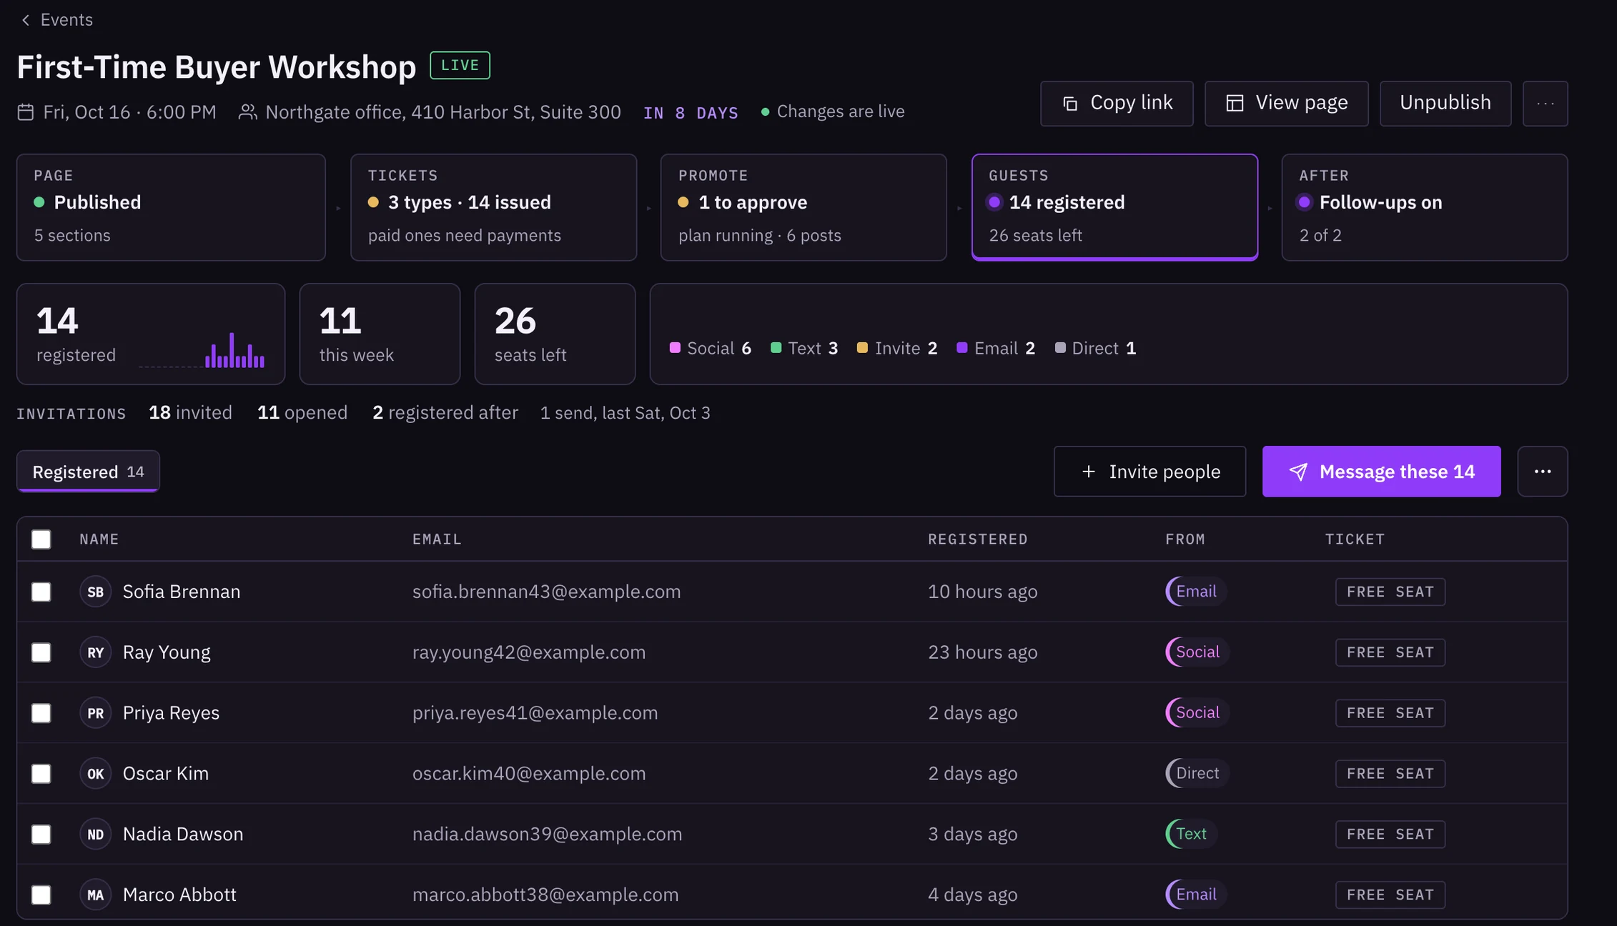
Task: Check the box for Sofia Brennan
Action: (x=41, y=592)
